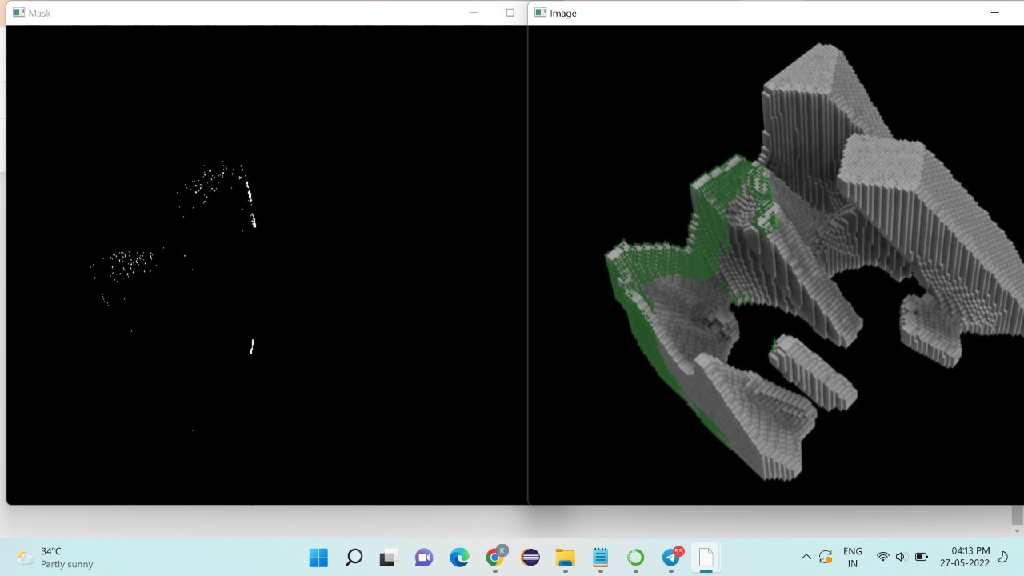
Task: Minimize the Mask window
Action: click(474, 13)
